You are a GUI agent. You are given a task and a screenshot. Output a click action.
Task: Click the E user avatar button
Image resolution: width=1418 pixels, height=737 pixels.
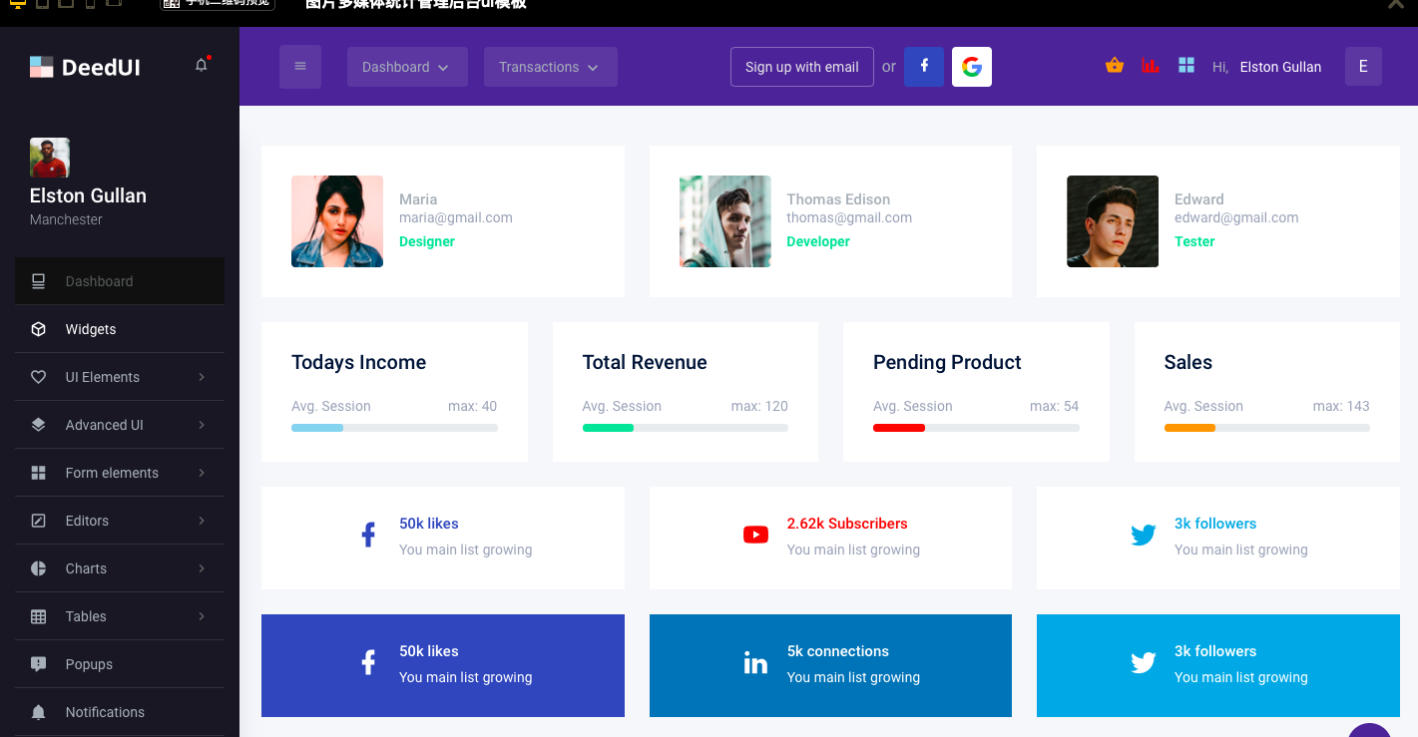pos(1363,67)
